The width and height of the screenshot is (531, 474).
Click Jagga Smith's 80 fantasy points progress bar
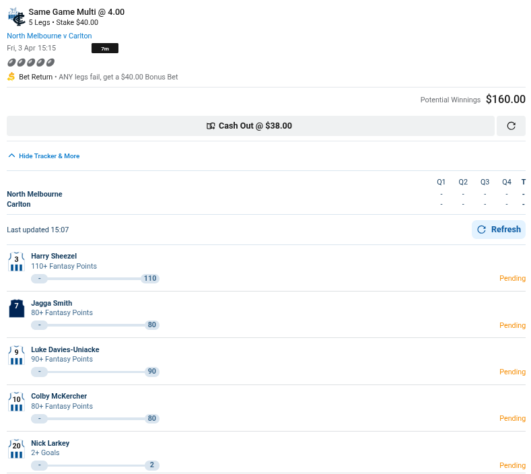[95, 325]
